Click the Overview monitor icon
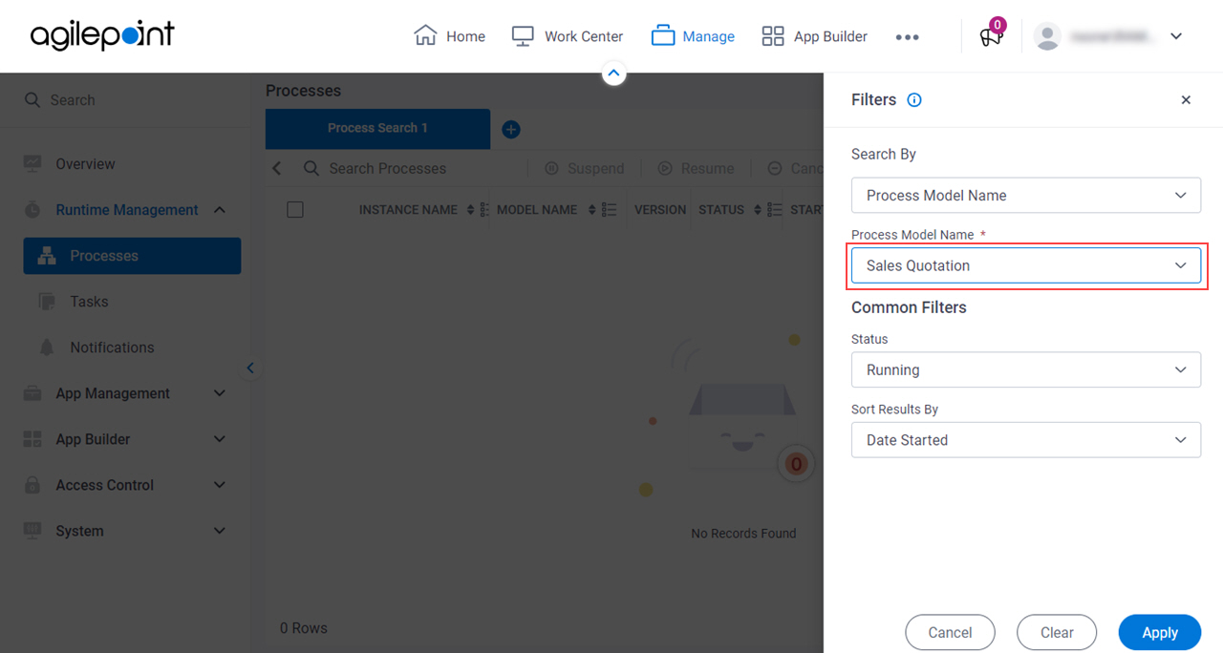The width and height of the screenshot is (1223, 653). [x=32, y=163]
